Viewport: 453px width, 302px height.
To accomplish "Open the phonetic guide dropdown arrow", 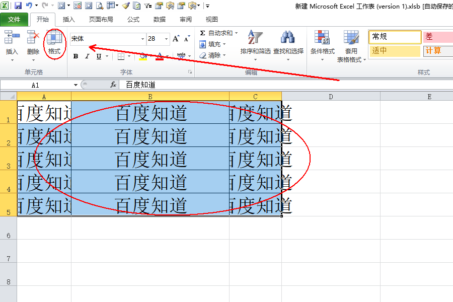I will [190, 56].
